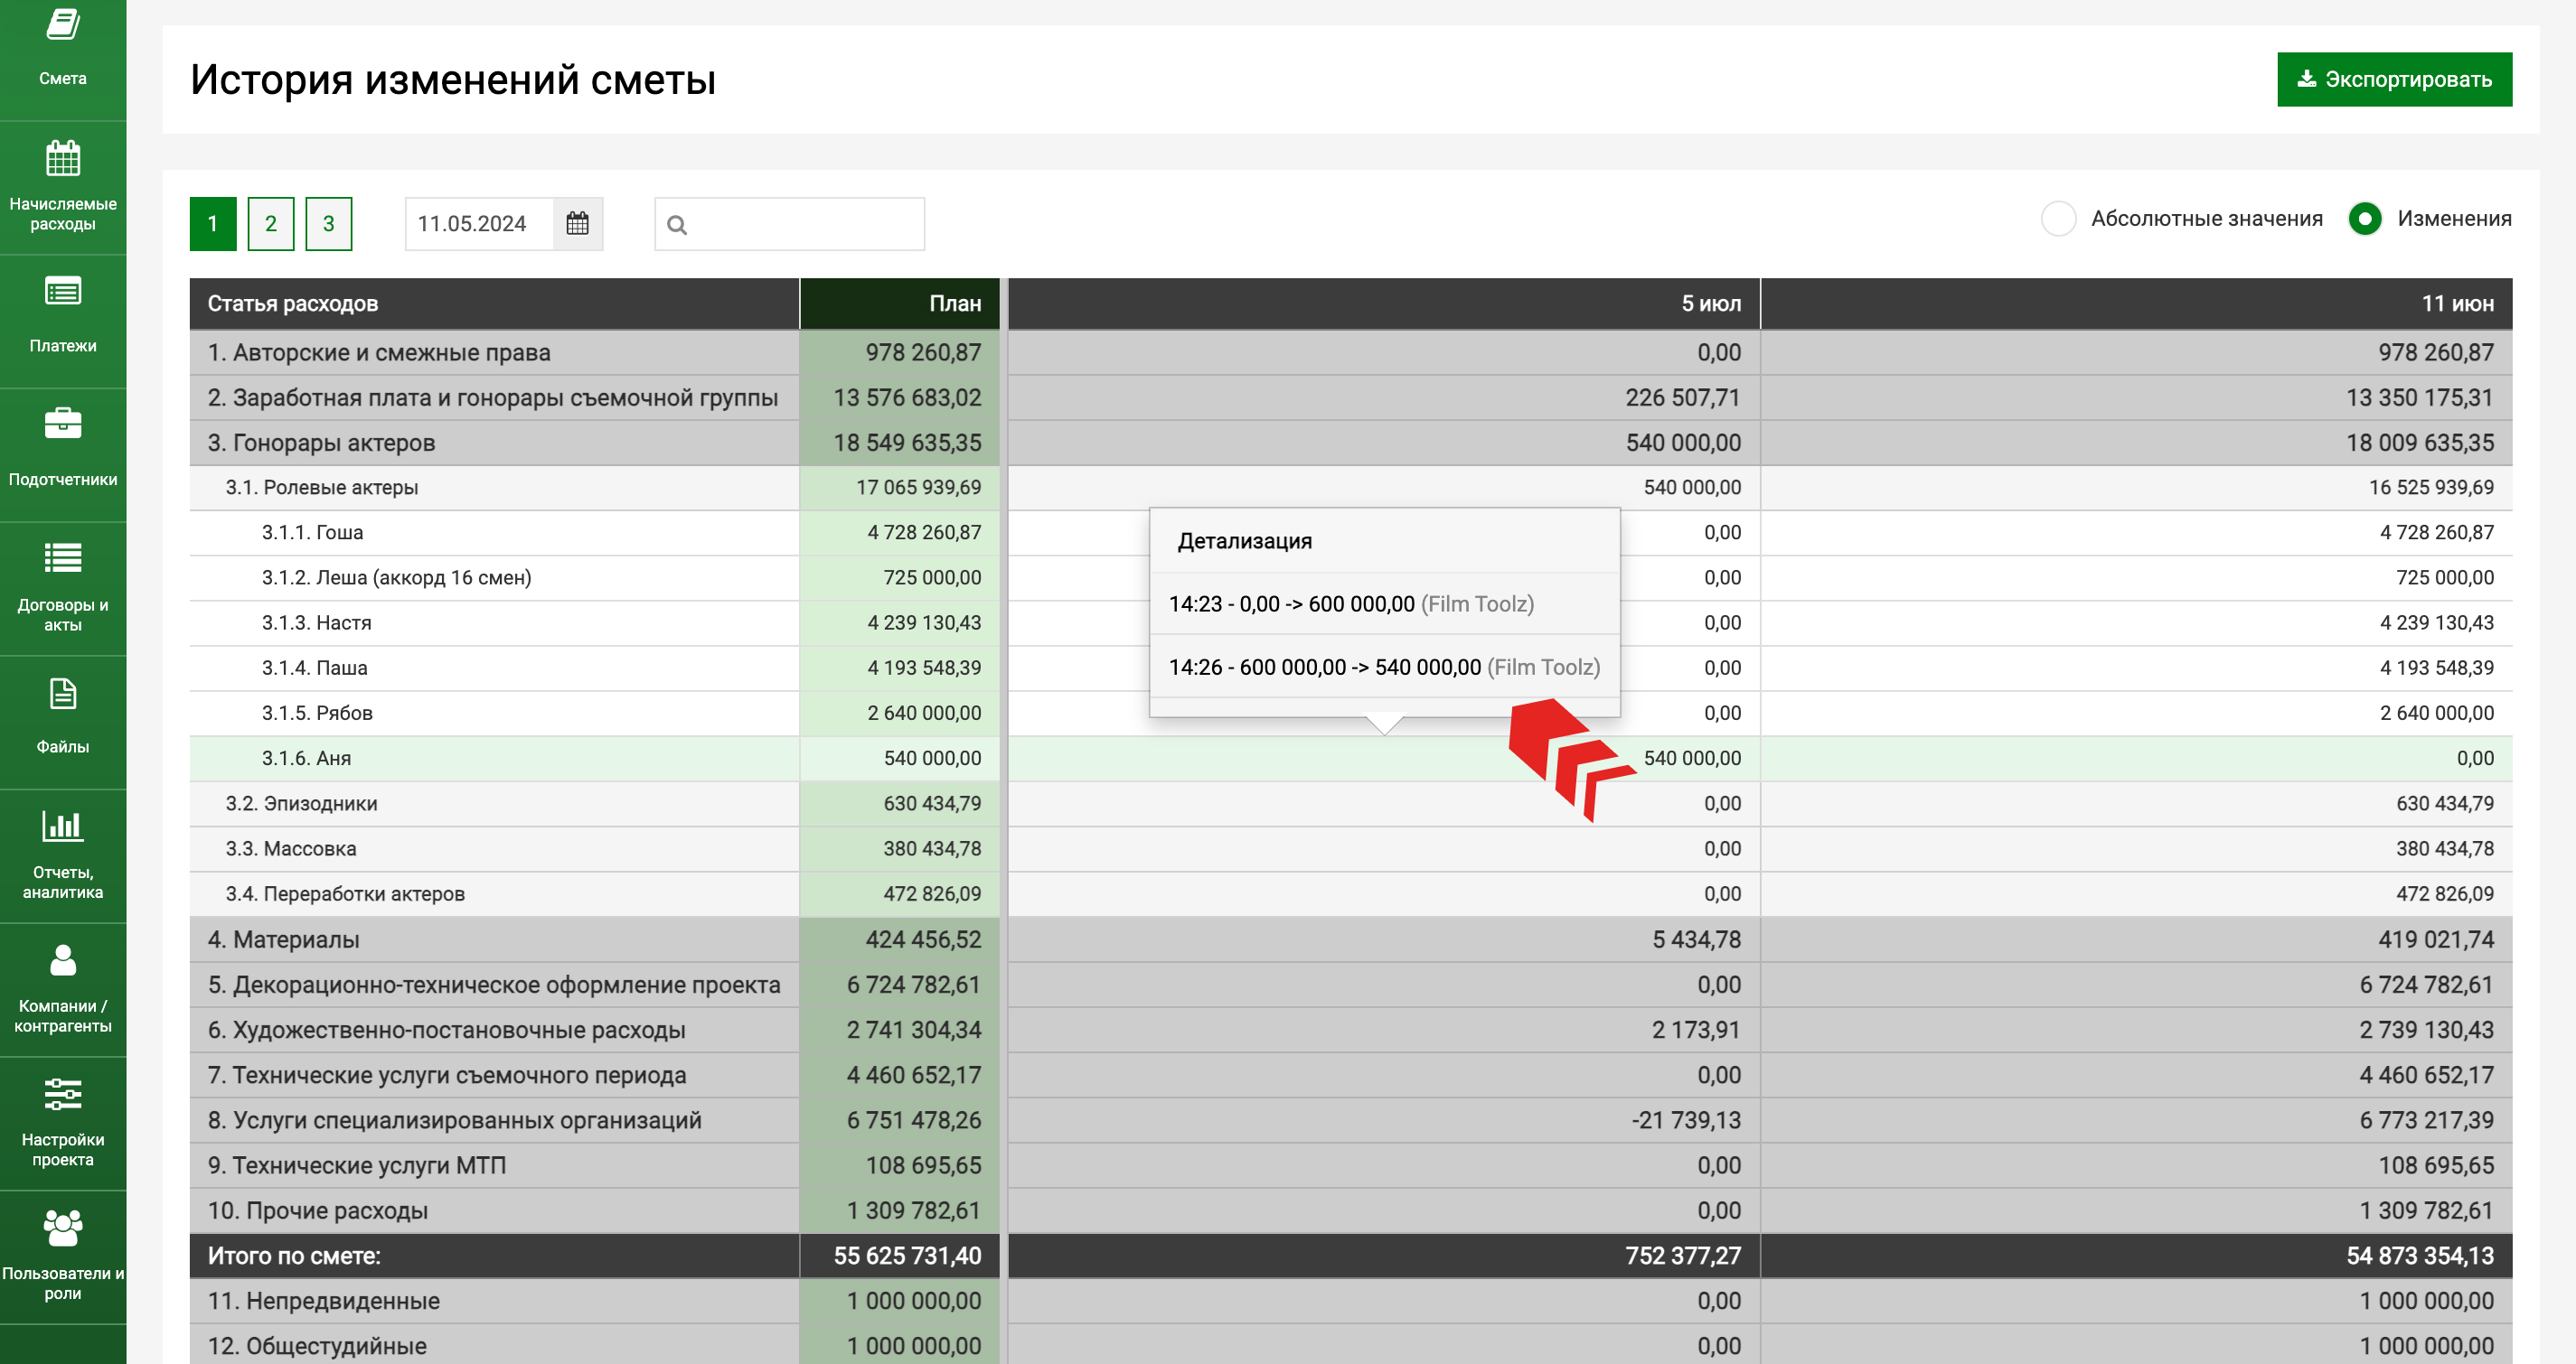The width and height of the screenshot is (2576, 1364).
Task: Click detail entry 14:26 - 600 000,00 -> 540 000,00
Action: pos(1384,667)
